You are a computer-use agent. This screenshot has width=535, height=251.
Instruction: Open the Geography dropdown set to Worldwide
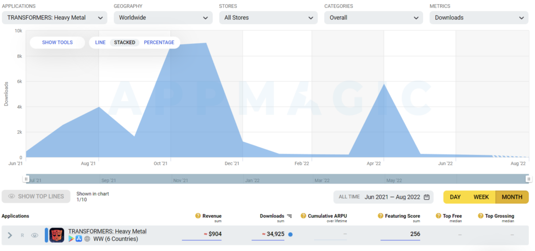click(163, 18)
